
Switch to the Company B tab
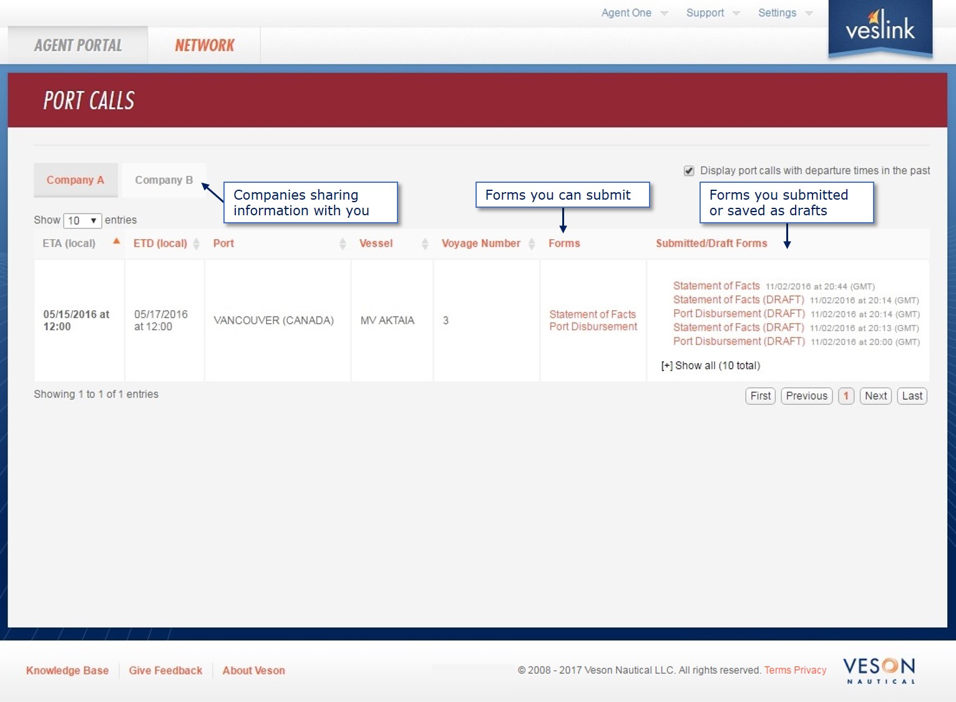tap(163, 180)
